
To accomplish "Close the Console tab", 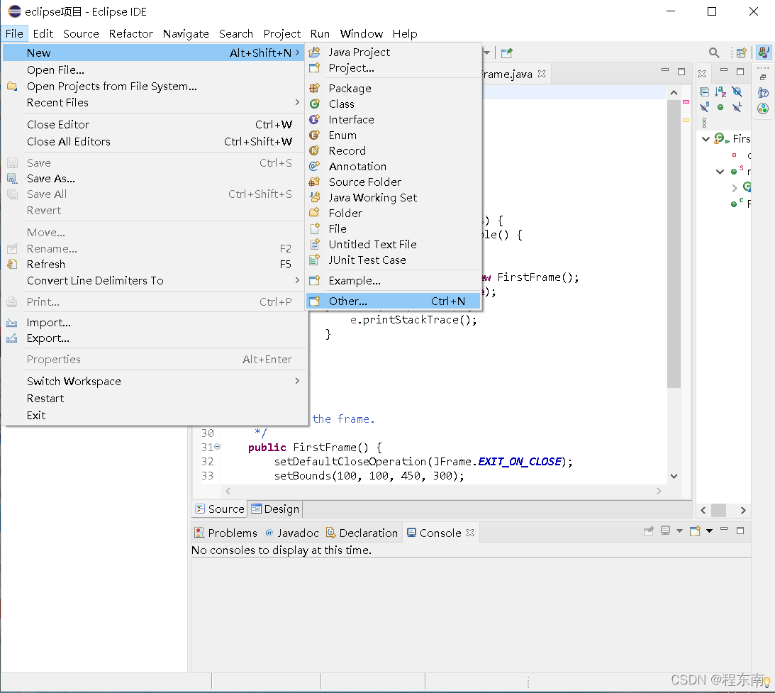I will 470,533.
